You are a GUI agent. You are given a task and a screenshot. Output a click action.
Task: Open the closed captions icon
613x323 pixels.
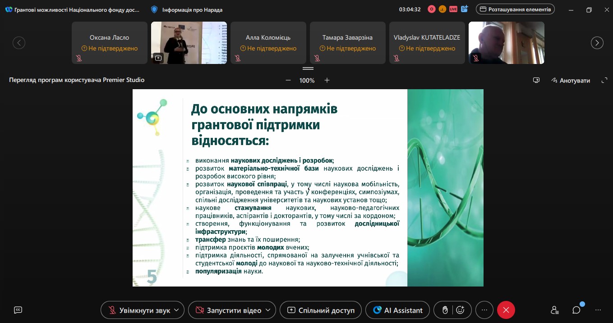[x=18, y=310]
